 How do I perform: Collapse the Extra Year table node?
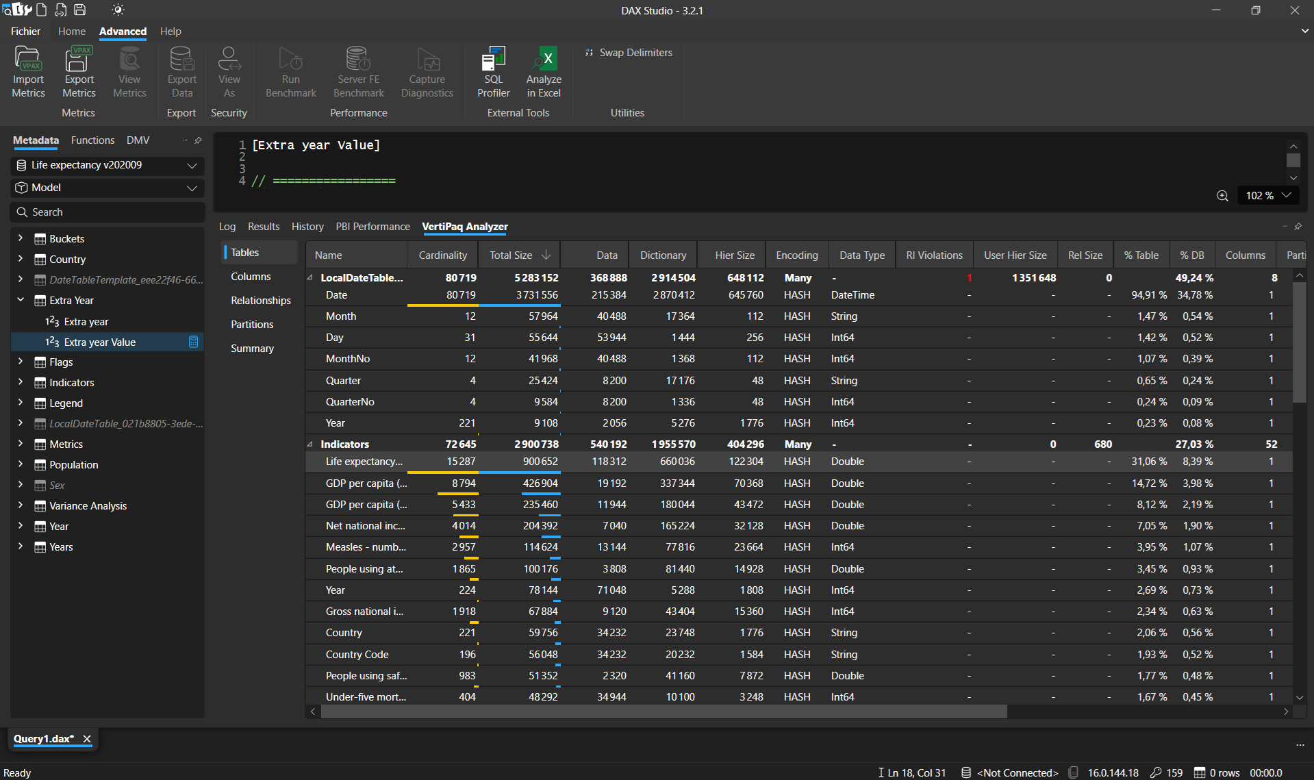pos(21,300)
